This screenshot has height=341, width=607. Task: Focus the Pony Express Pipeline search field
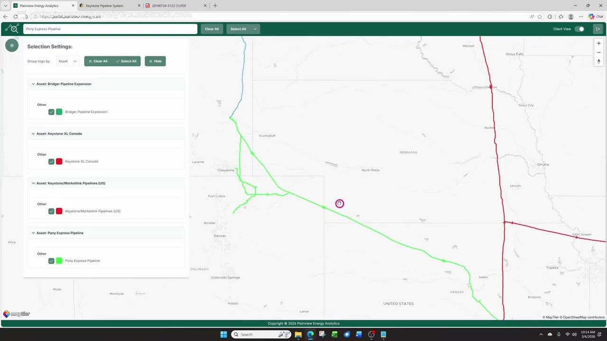pyautogui.click(x=110, y=29)
